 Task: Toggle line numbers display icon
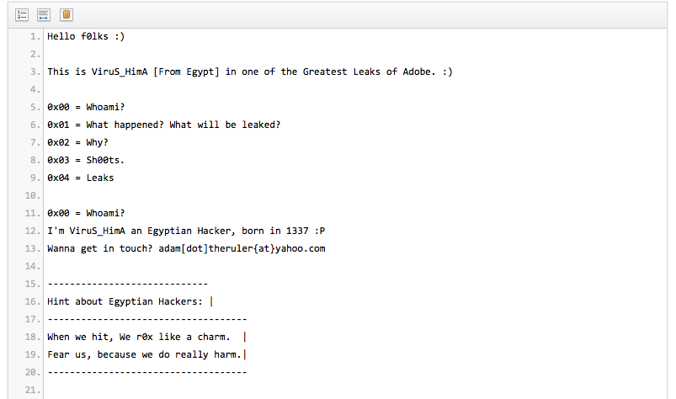[x=22, y=15]
